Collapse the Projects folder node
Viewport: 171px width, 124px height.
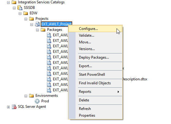tap(26, 19)
